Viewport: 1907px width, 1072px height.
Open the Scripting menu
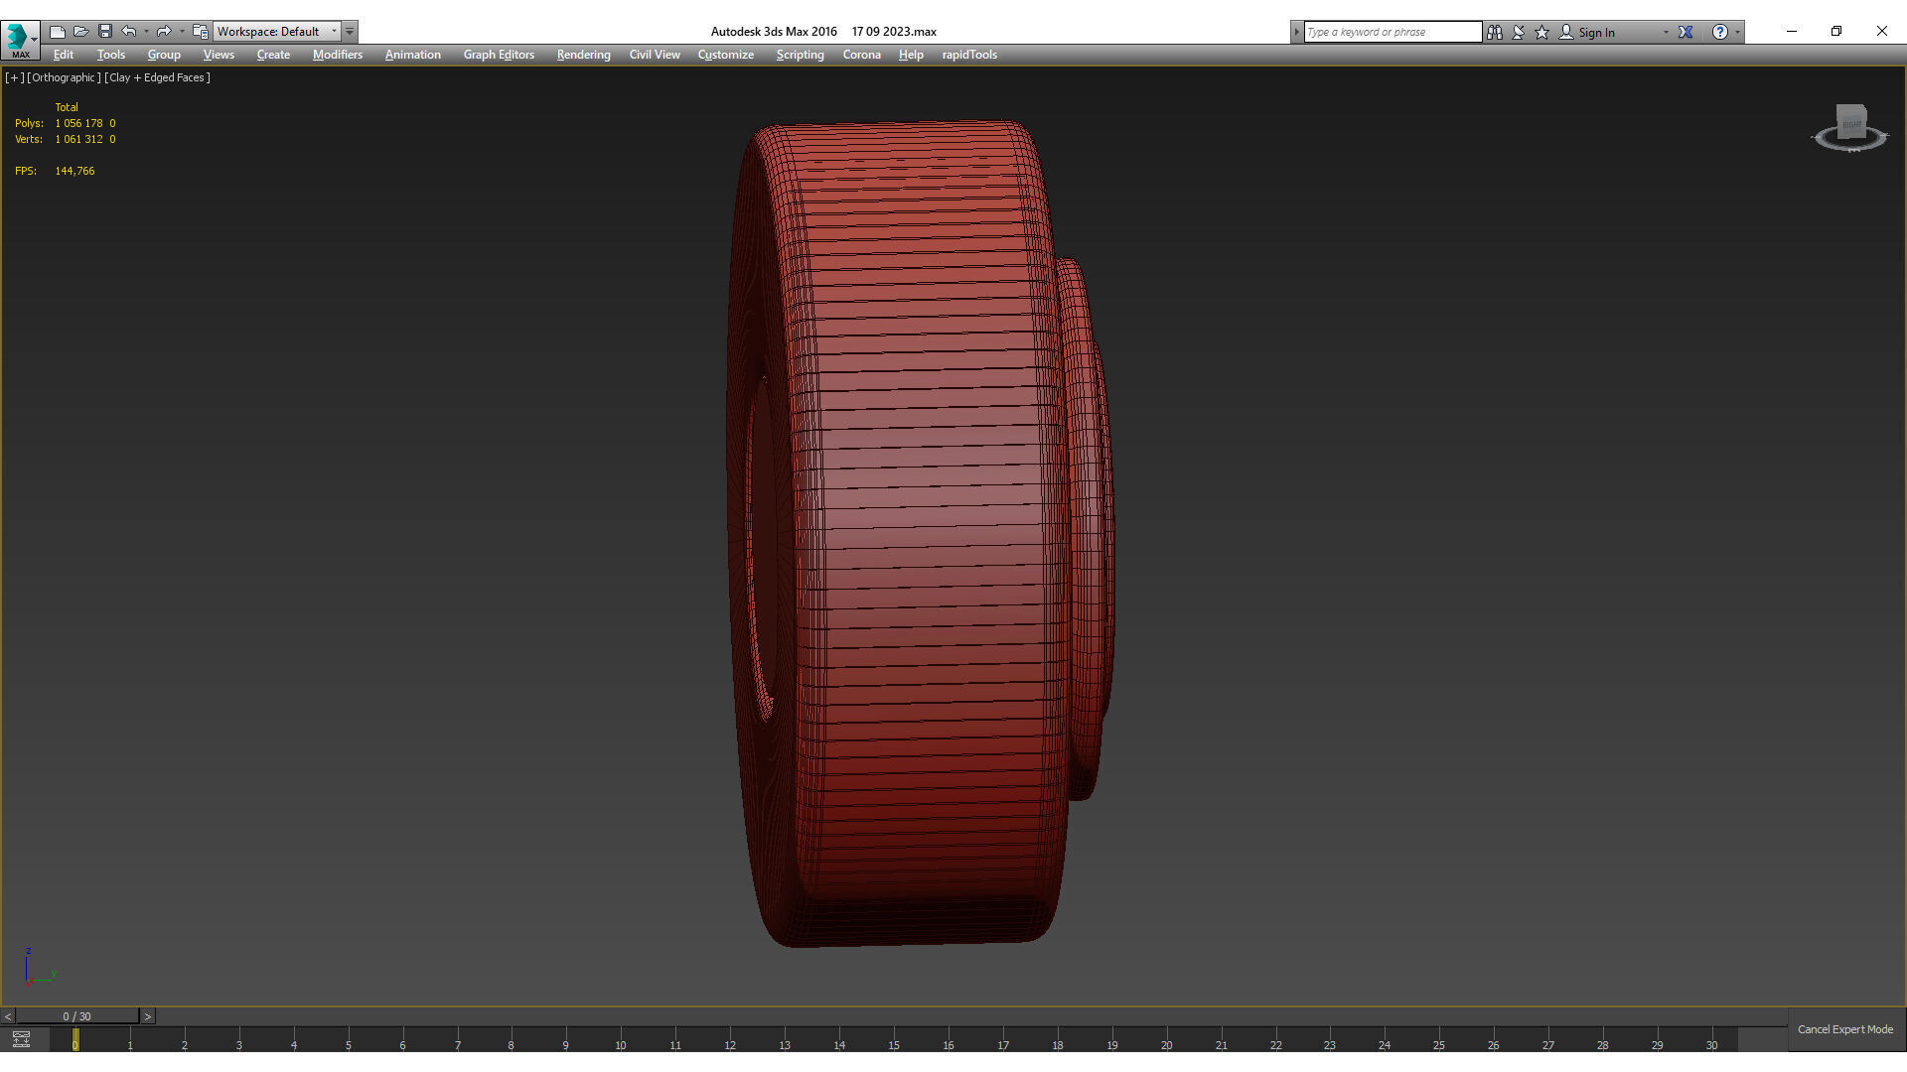[x=801, y=55]
